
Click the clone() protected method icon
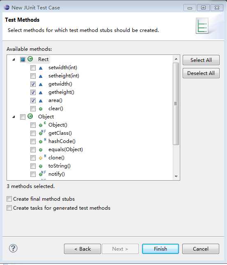[x=42, y=157]
